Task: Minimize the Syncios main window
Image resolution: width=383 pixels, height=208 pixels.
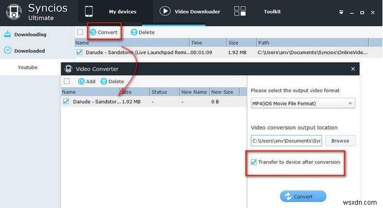Action: click(352, 13)
